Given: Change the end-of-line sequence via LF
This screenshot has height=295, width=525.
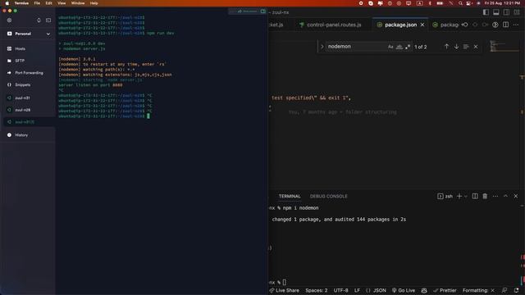Looking at the screenshot, I should (358, 290).
